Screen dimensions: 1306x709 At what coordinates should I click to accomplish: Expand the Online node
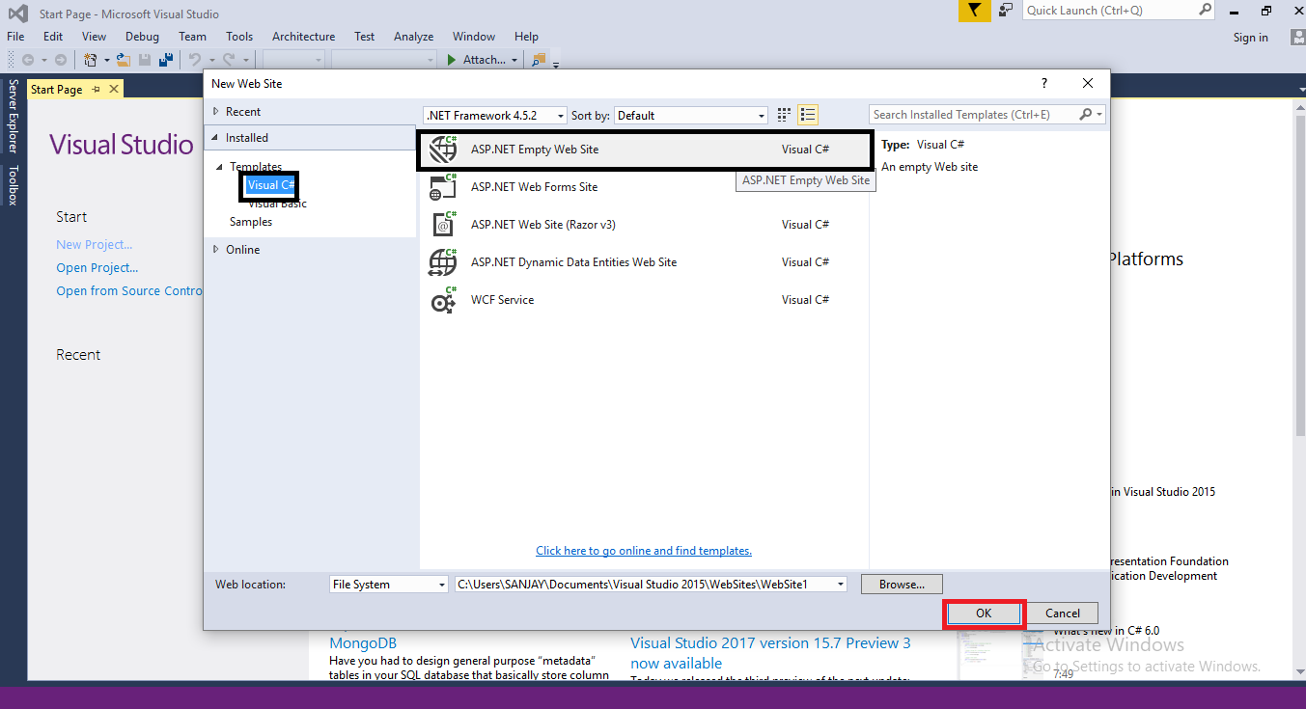(216, 250)
